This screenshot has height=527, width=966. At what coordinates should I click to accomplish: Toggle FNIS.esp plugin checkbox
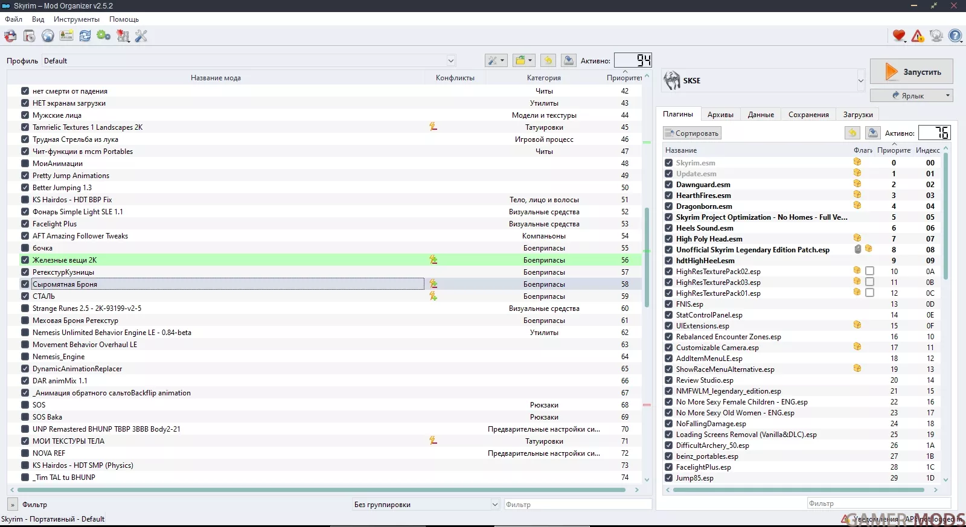click(x=668, y=304)
